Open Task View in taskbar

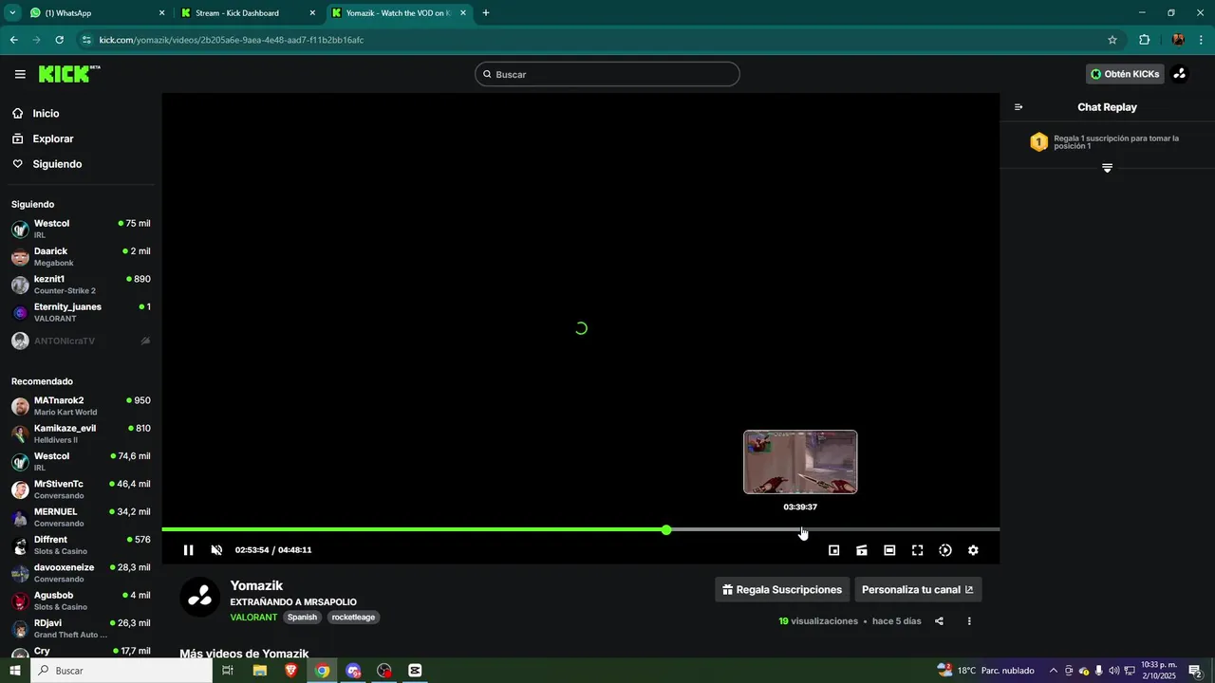point(228,671)
